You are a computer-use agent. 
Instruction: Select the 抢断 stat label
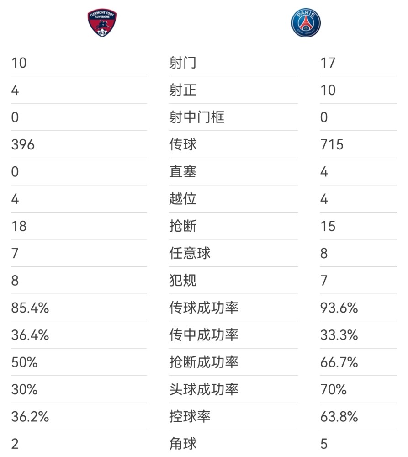pos(183,226)
